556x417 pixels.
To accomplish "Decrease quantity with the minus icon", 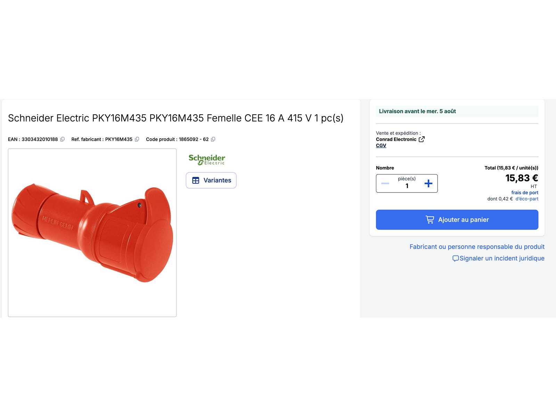I will tap(385, 183).
